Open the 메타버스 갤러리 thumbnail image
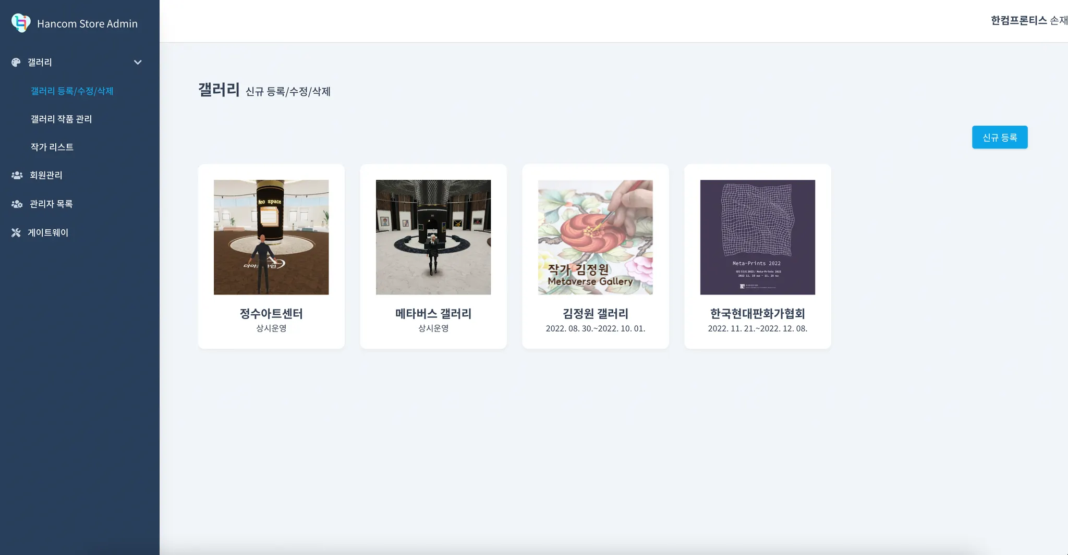 pyautogui.click(x=433, y=237)
